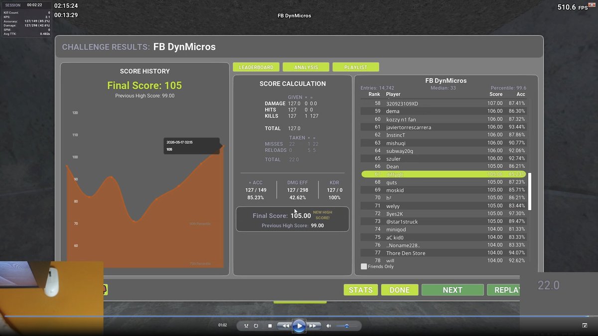Click the leaderboard scrollbar
This screenshot has height=336, width=598.
tap(530, 192)
